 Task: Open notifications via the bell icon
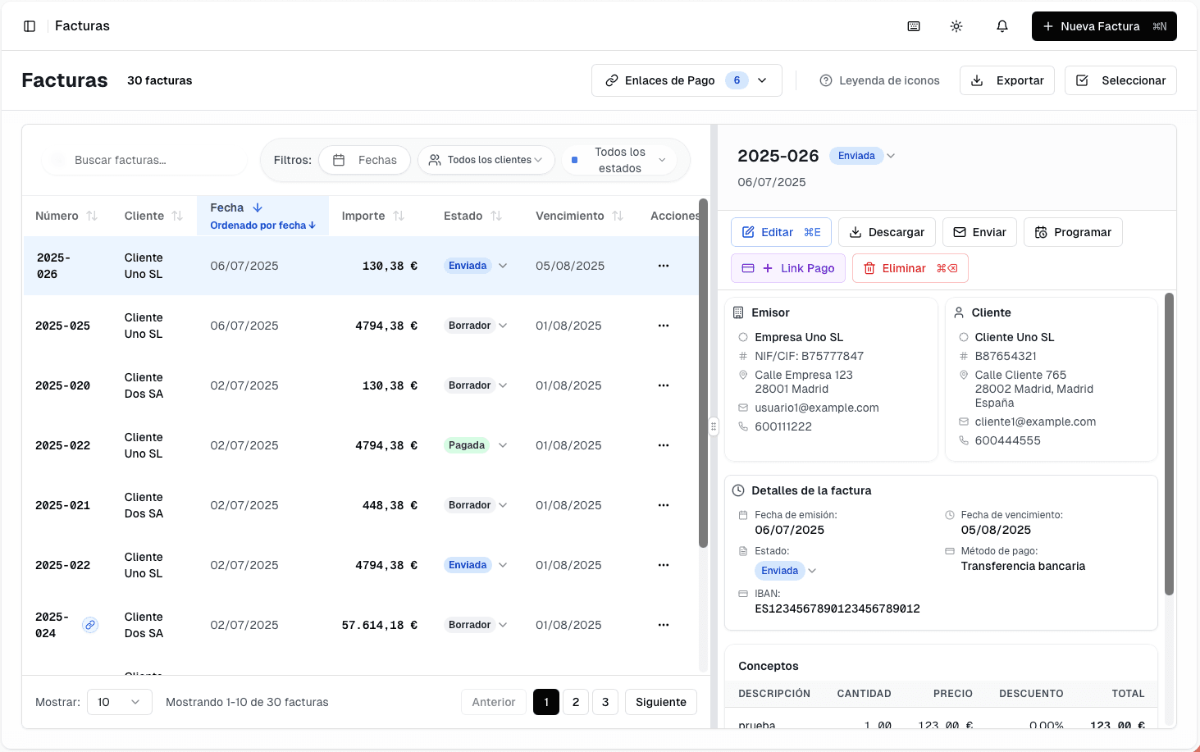(1002, 26)
